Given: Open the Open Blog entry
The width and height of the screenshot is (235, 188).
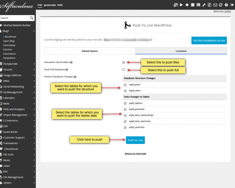Looking at the screenshot, I should coord(9,41).
